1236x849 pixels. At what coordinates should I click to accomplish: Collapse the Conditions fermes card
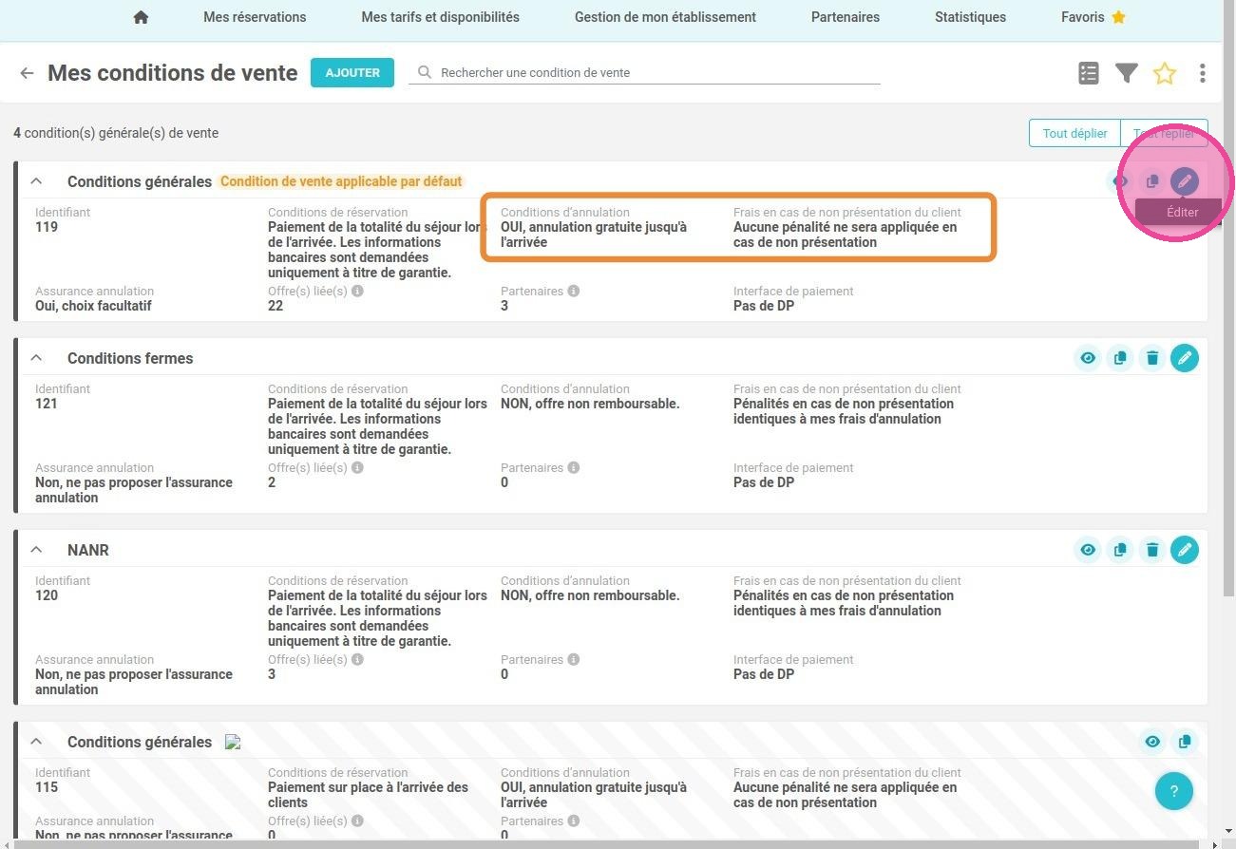pos(36,358)
